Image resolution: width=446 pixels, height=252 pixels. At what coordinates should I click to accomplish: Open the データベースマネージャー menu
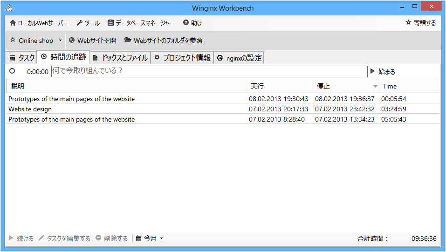point(141,23)
